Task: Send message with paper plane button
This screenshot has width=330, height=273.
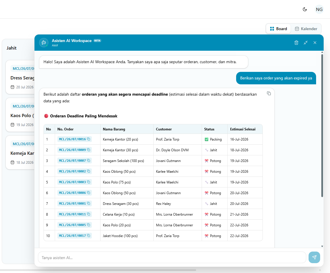Action: [x=314, y=257]
